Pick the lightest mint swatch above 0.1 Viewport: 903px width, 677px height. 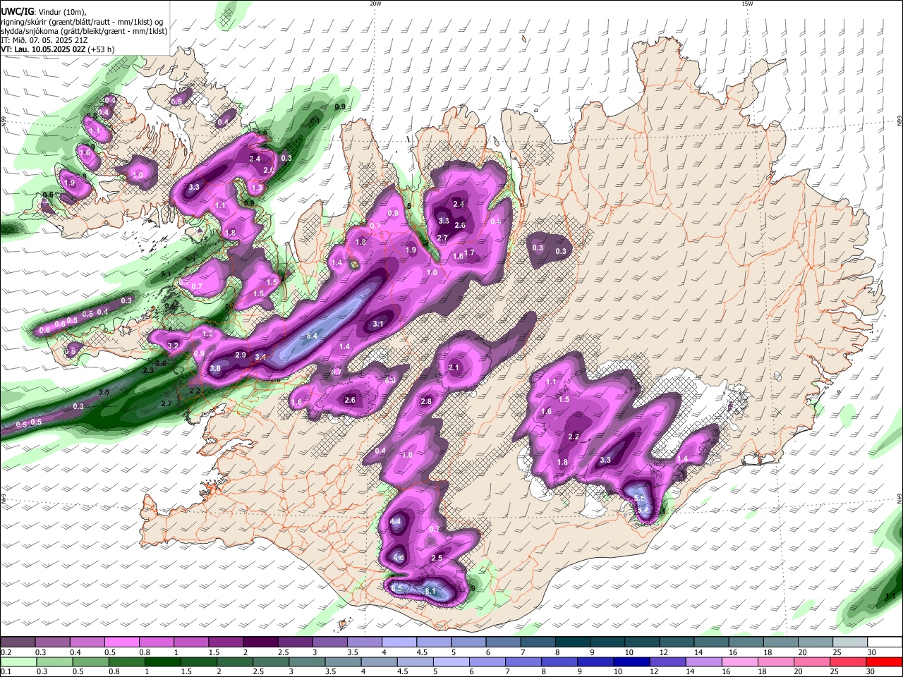[x=18, y=661]
